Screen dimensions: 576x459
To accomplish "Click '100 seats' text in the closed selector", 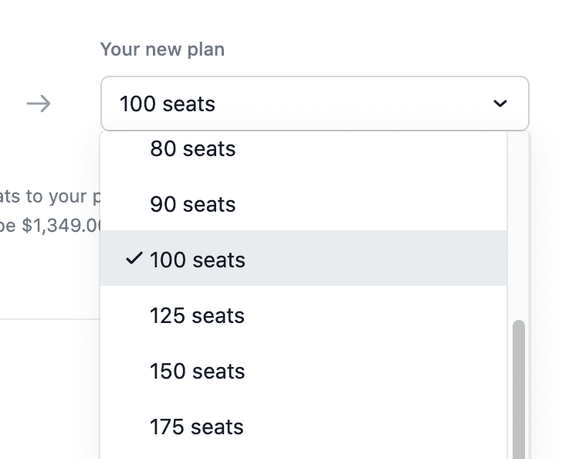I will [x=168, y=104].
